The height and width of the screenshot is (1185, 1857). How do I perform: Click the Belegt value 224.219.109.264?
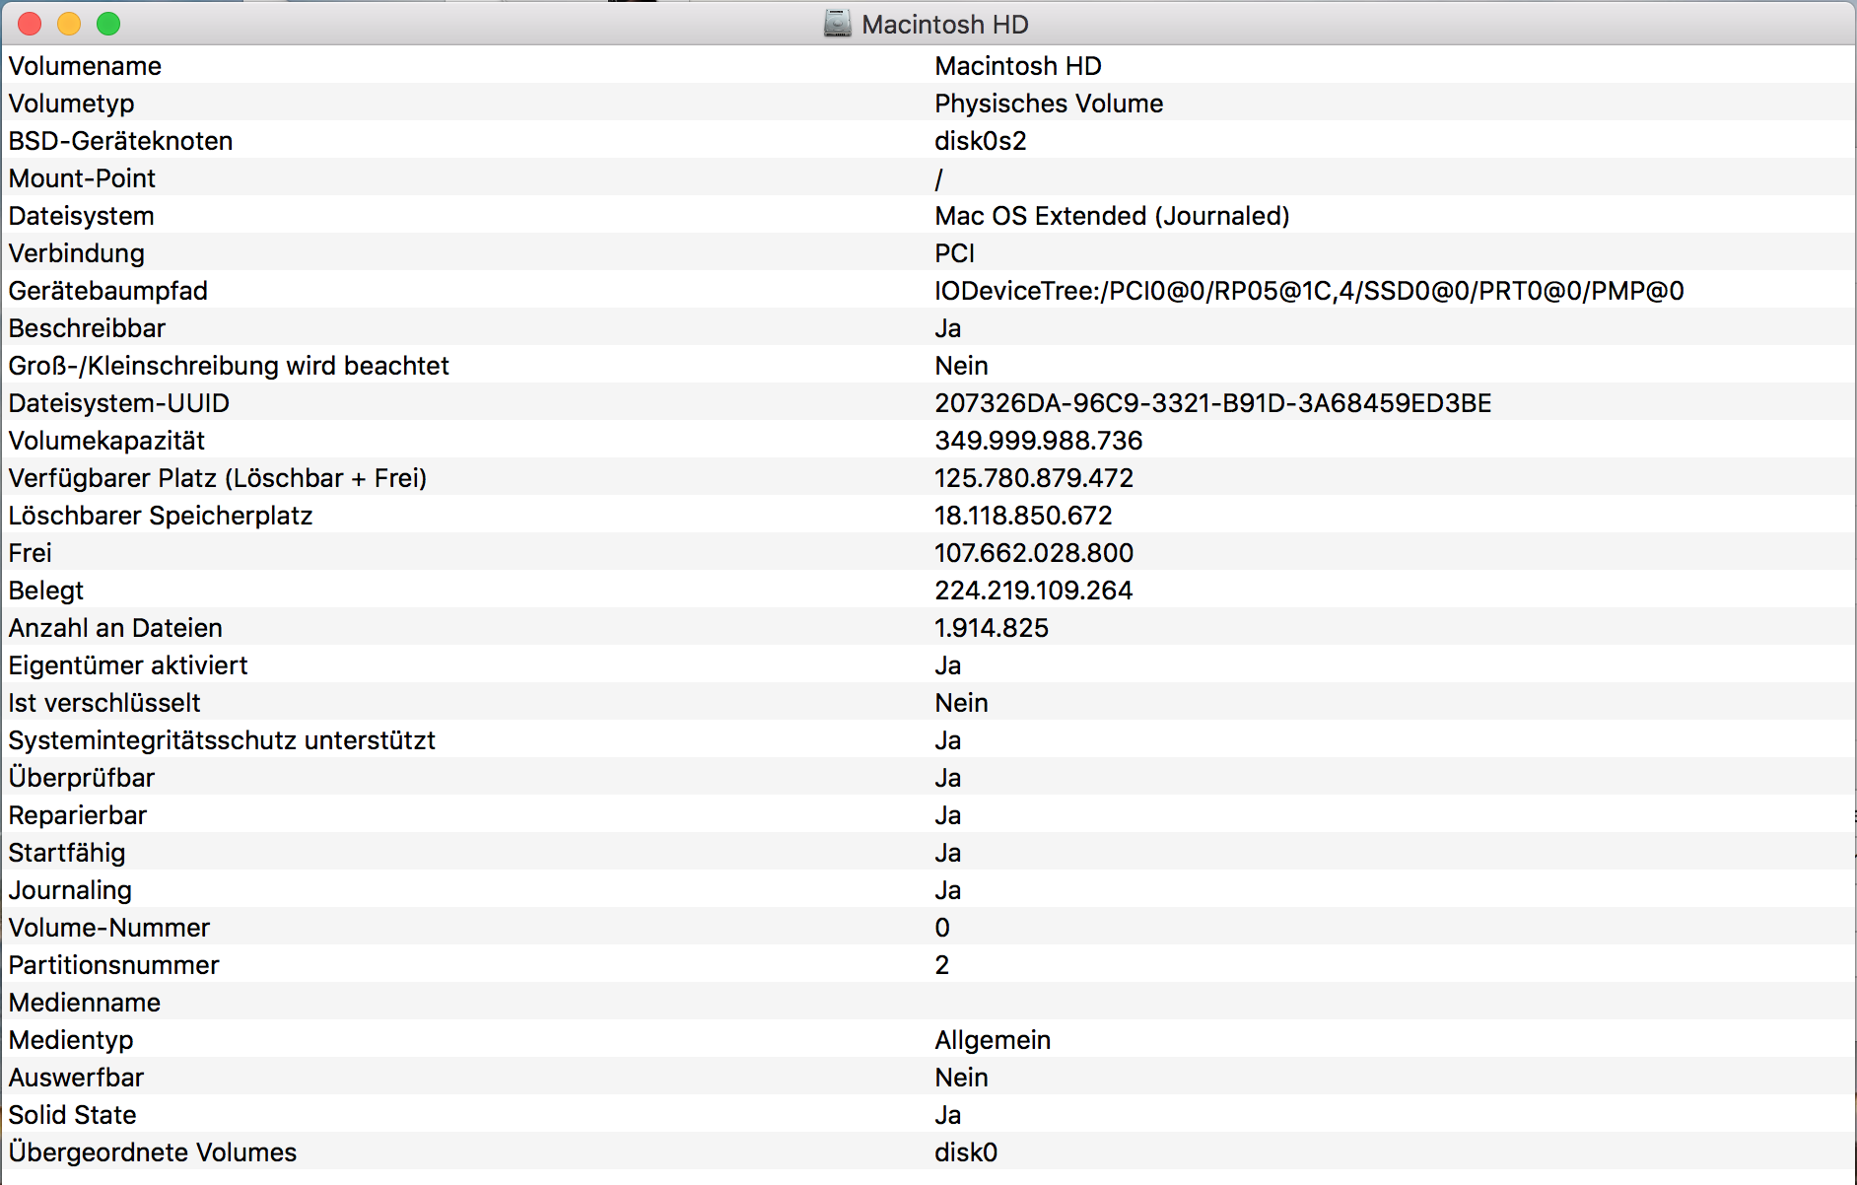1033,591
